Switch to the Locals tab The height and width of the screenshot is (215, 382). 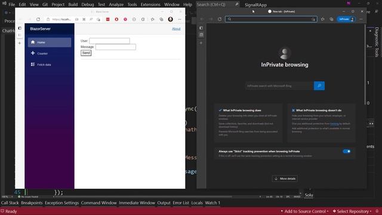coord(197,203)
